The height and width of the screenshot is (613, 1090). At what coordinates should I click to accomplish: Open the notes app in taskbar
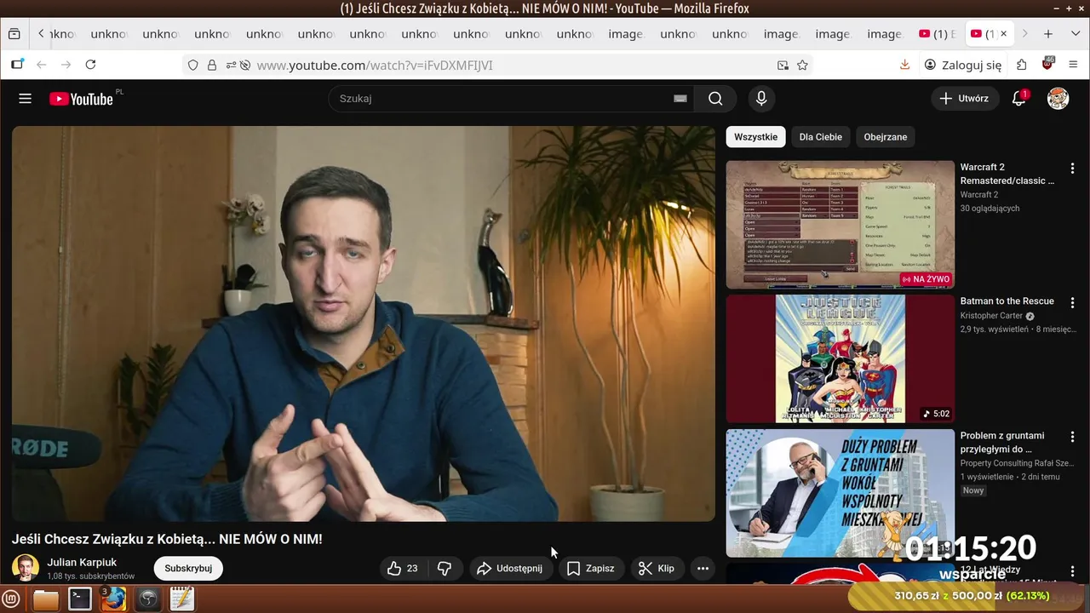click(182, 599)
